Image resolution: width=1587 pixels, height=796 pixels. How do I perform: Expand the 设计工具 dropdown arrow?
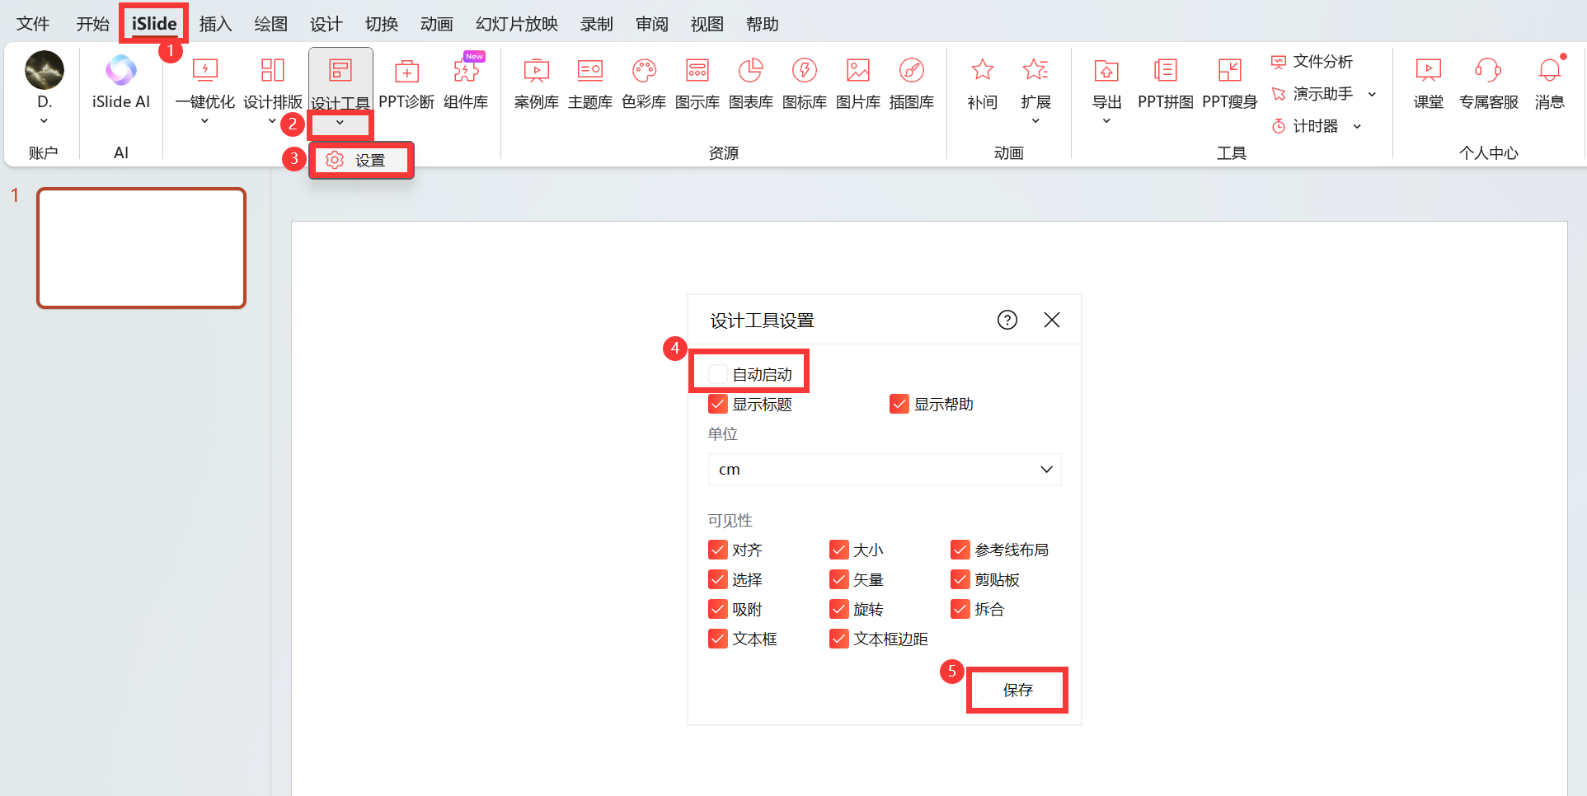340,124
